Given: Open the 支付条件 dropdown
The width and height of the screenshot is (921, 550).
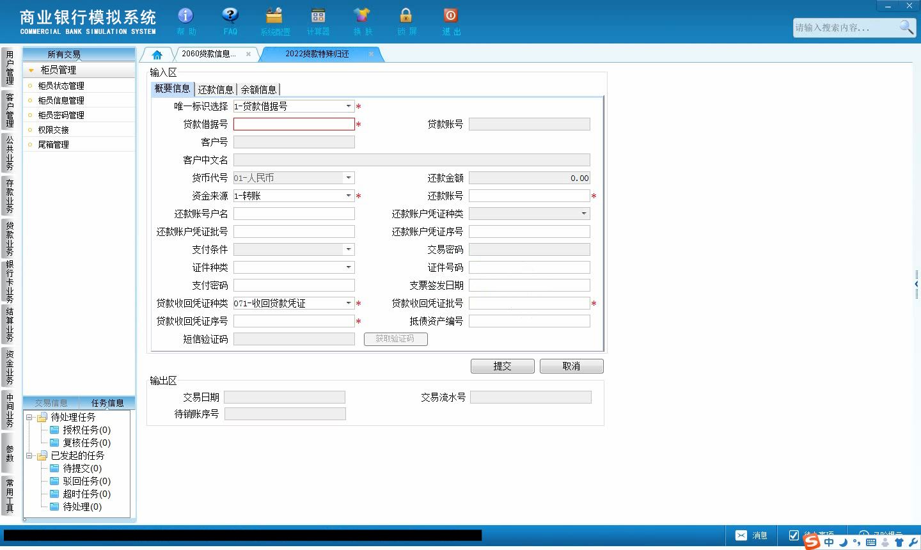Looking at the screenshot, I should coord(349,250).
